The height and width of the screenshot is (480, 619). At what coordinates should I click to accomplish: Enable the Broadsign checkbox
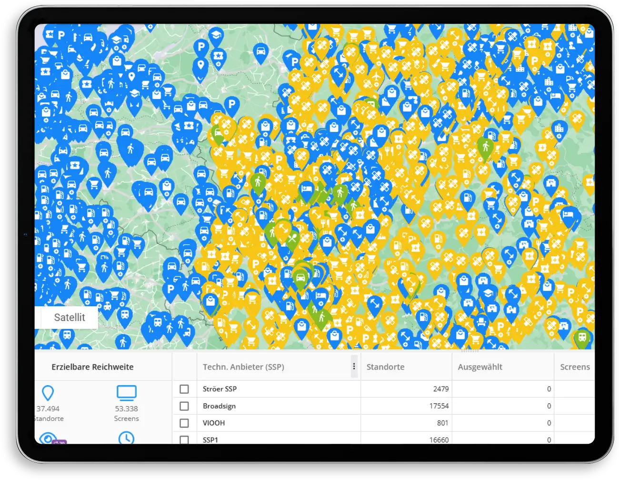click(x=184, y=406)
